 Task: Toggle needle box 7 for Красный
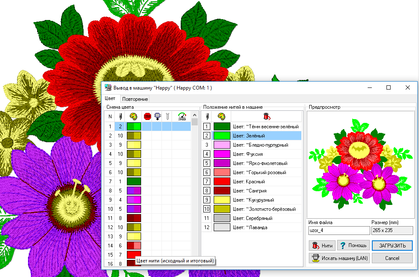(207, 182)
